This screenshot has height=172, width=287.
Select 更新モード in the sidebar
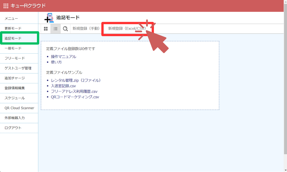pyautogui.click(x=19, y=28)
